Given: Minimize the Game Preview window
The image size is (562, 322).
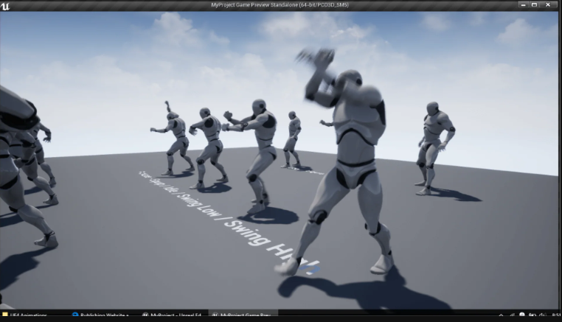Looking at the screenshot, I should [524, 5].
